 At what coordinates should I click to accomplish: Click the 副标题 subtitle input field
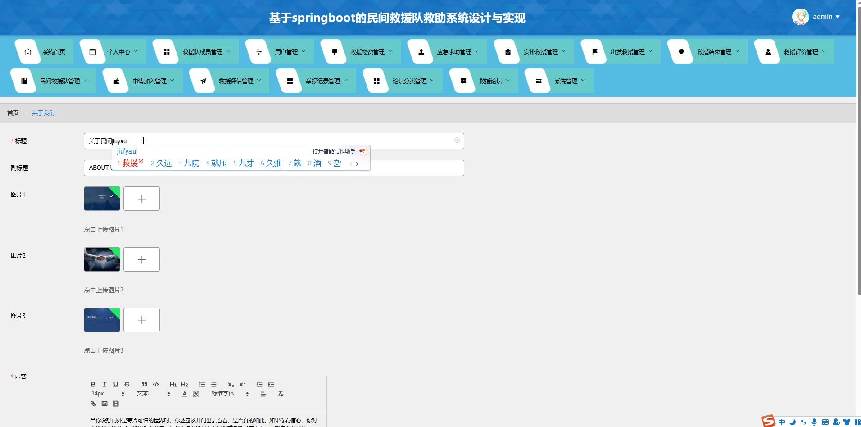274,168
